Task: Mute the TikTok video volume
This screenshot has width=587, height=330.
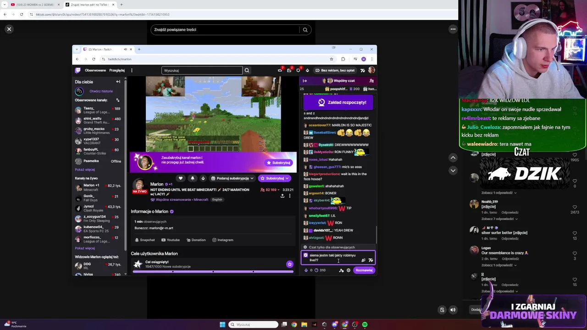Action: 453,310
